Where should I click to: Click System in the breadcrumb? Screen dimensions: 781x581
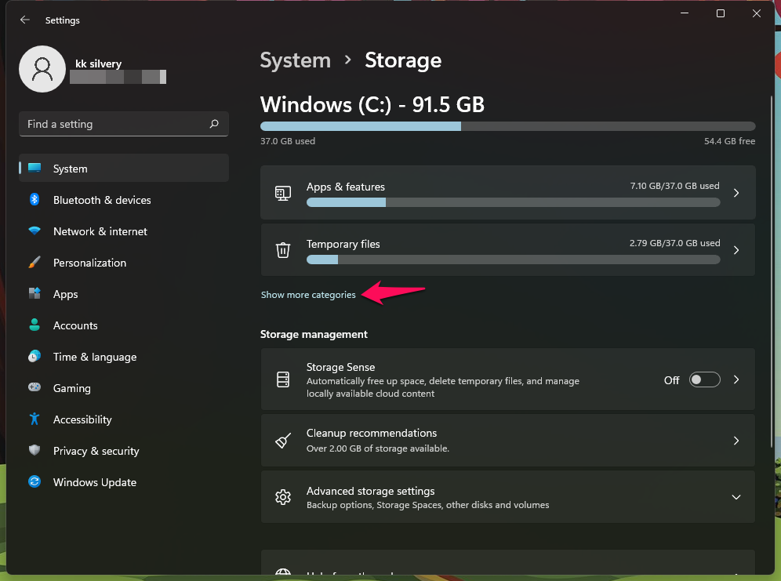[296, 60]
